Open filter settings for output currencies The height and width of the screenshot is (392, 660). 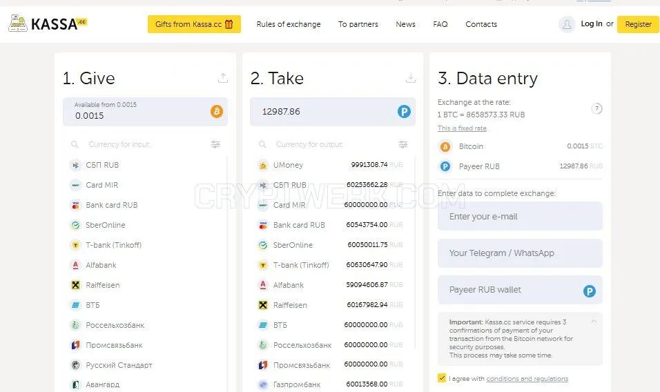403,144
